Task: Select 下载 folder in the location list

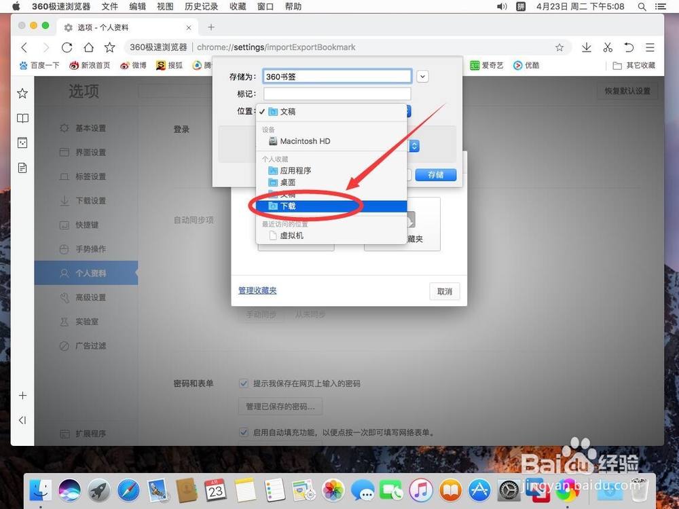Action: (x=288, y=206)
